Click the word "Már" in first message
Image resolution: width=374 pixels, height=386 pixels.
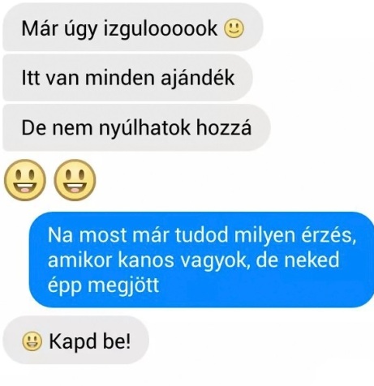pyautogui.click(x=40, y=28)
